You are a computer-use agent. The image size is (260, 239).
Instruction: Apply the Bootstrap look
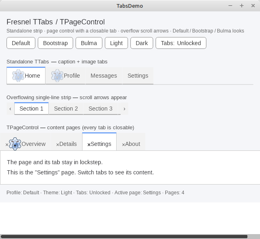(x=55, y=43)
